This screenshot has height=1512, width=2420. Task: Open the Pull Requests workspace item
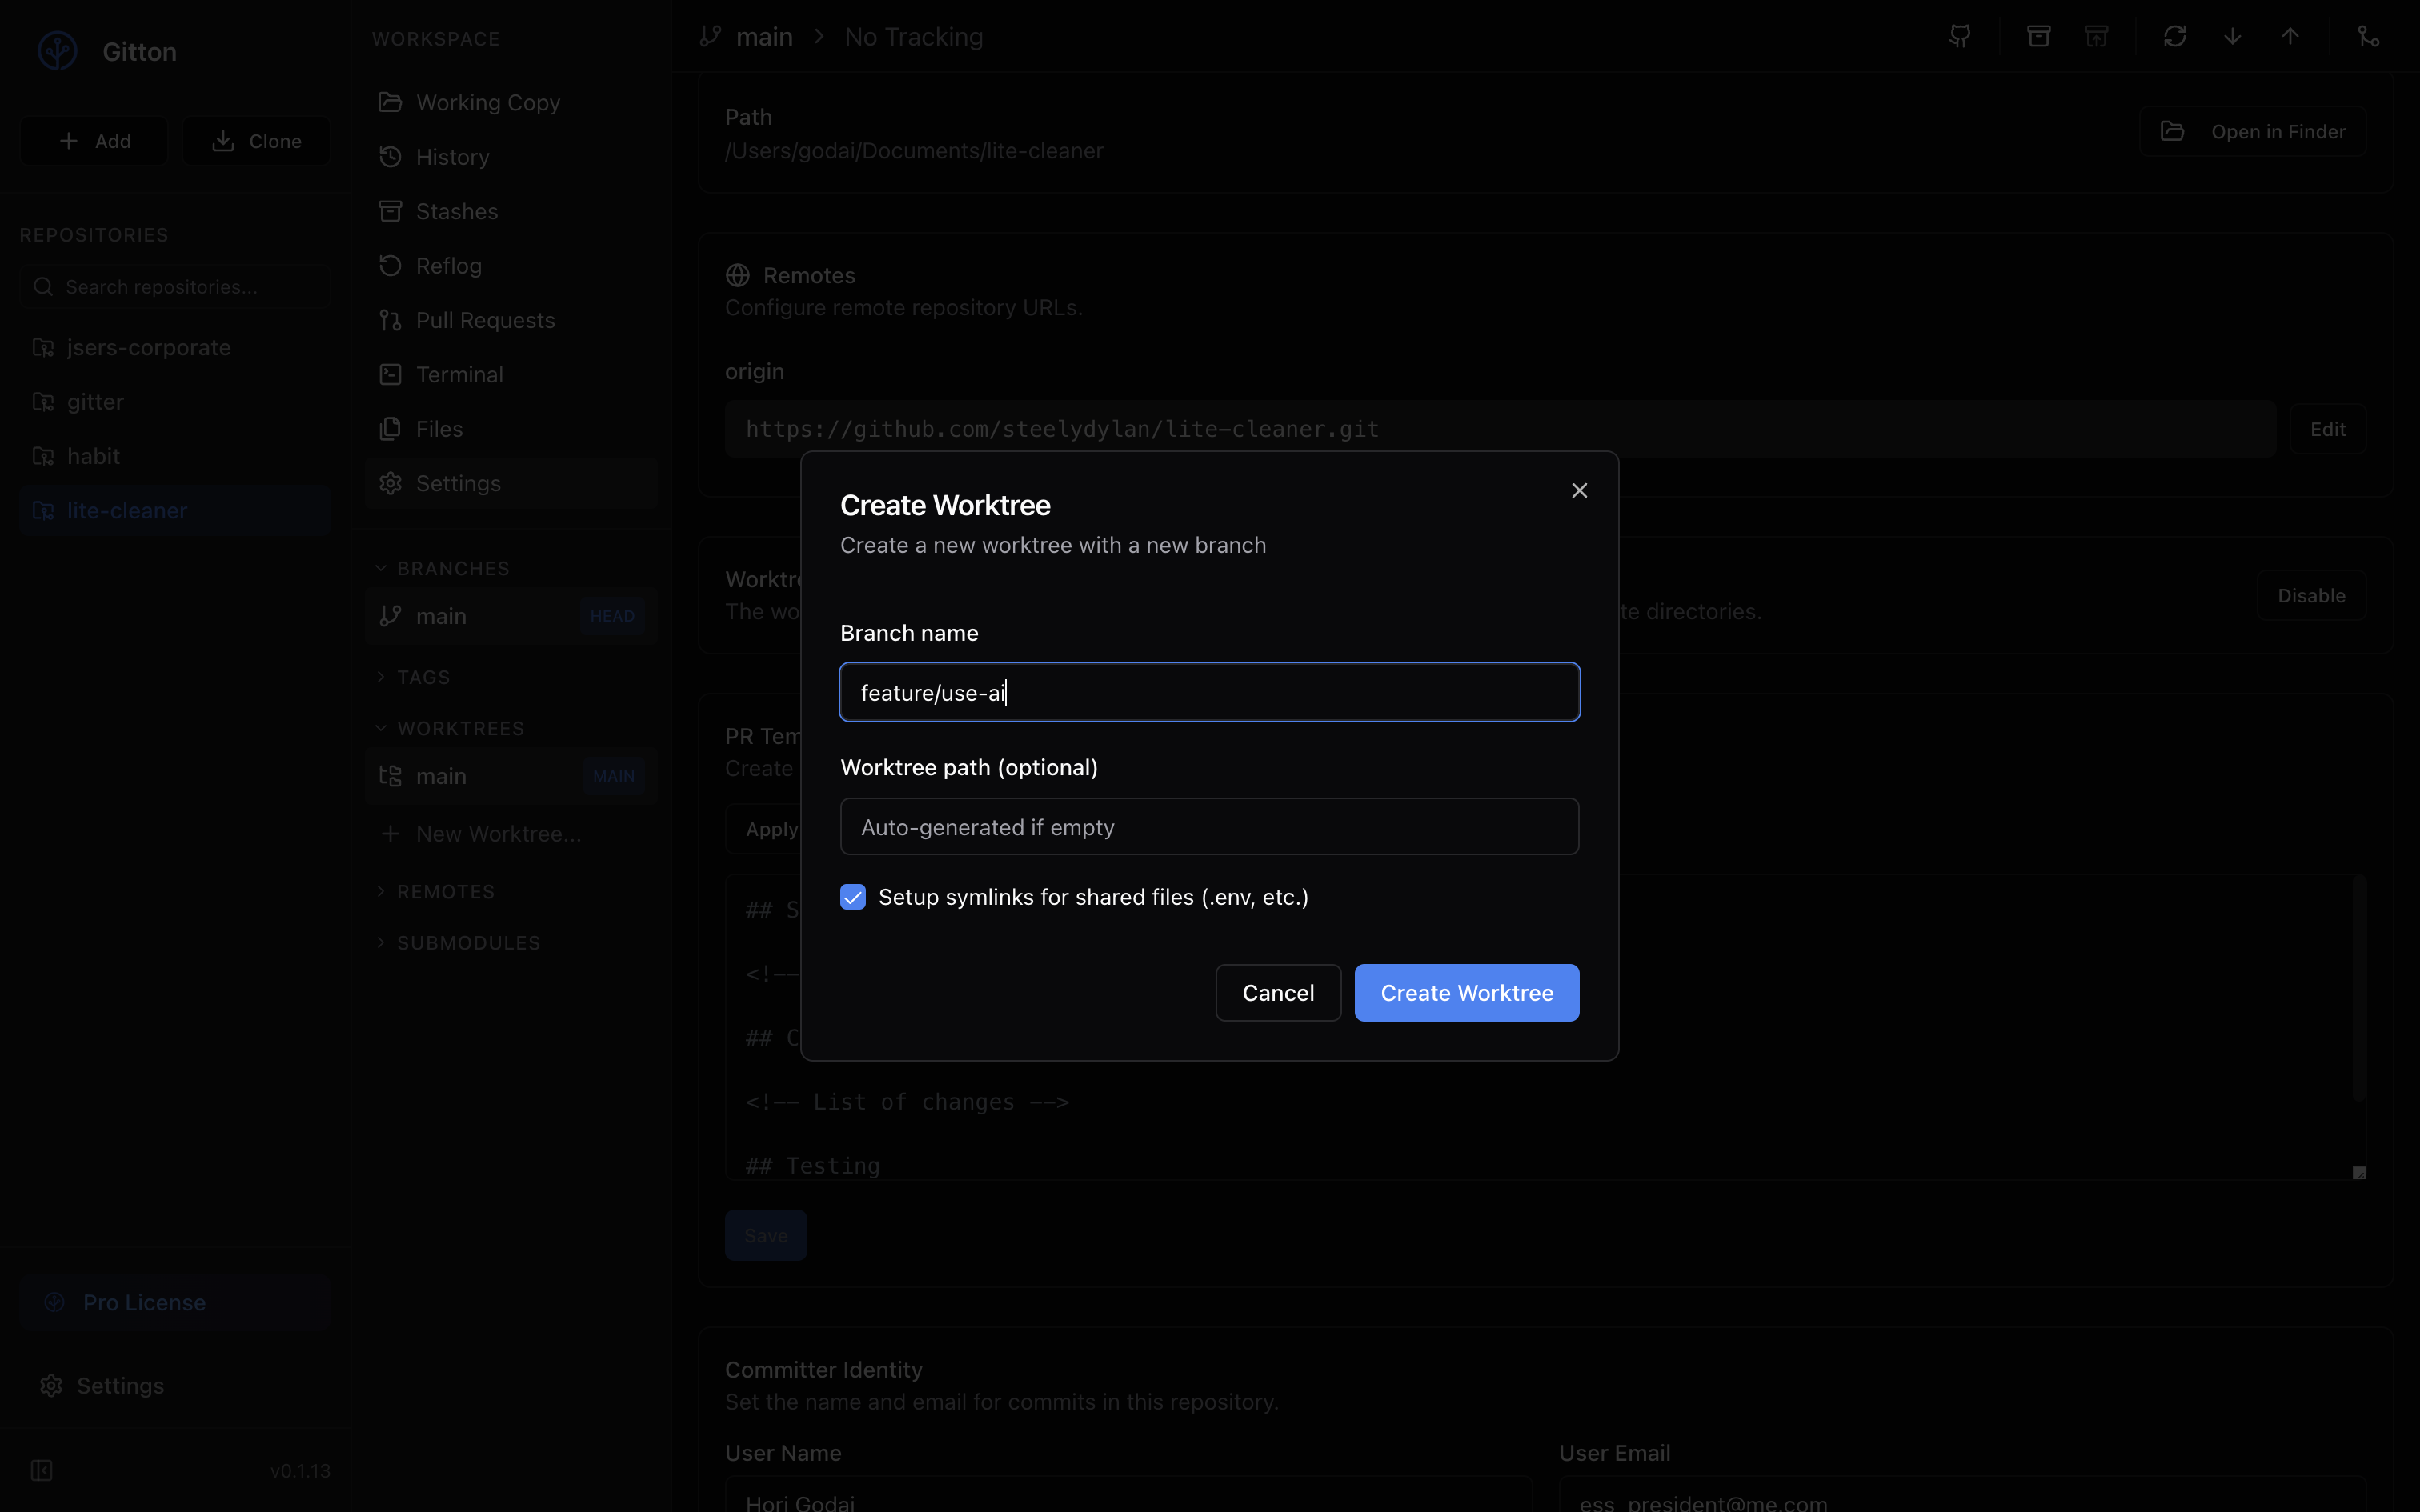pyautogui.click(x=485, y=320)
